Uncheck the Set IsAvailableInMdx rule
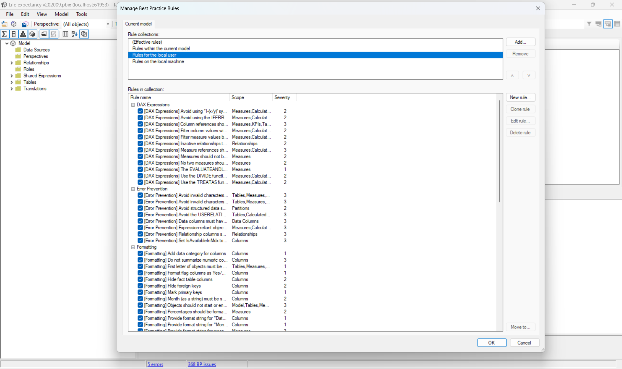622x369 pixels. click(140, 241)
